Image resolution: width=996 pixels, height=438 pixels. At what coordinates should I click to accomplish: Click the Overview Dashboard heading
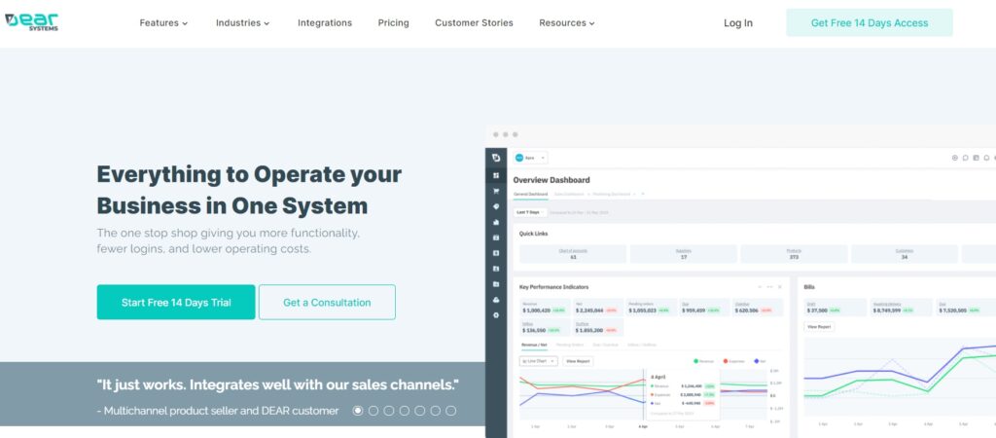point(551,180)
